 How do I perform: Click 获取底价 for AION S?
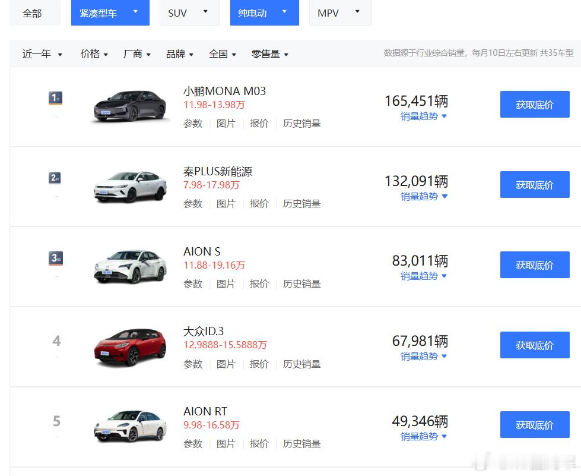click(535, 264)
